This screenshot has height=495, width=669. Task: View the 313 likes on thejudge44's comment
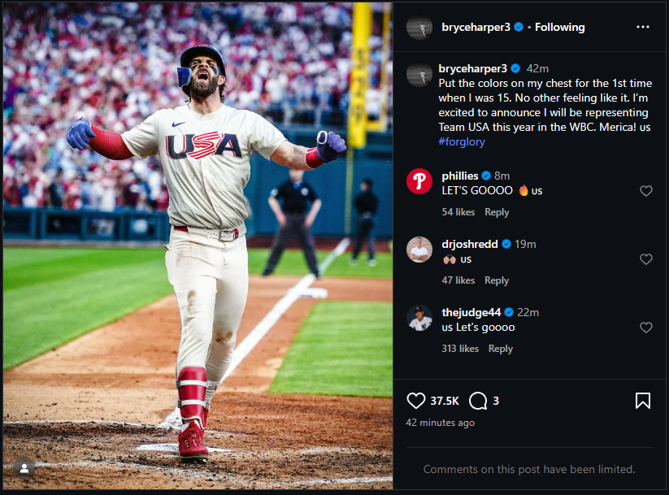[460, 349]
